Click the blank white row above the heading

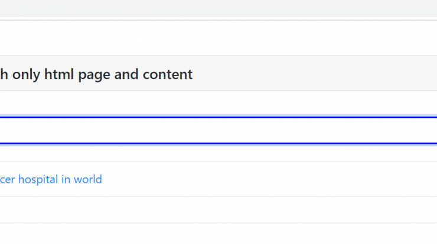[x=218, y=38]
